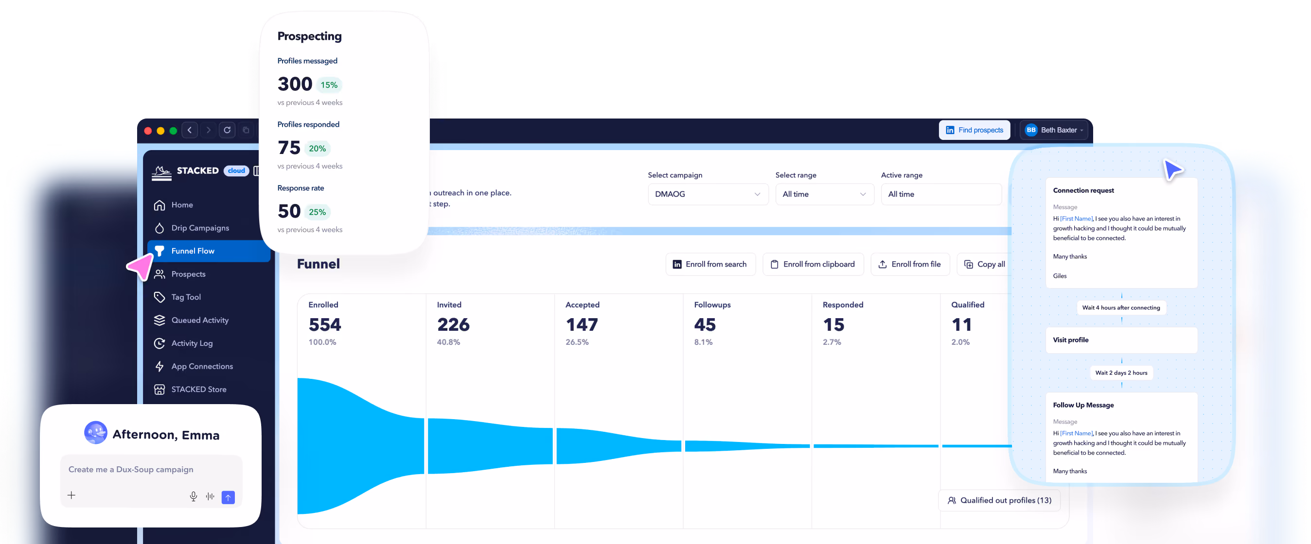Click the Invited 226 value
The width and height of the screenshot is (1311, 544).
point(453,324)
